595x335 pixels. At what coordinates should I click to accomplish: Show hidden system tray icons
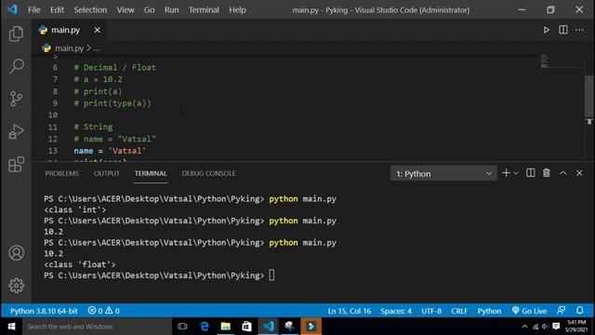click(x=524, y=327)
